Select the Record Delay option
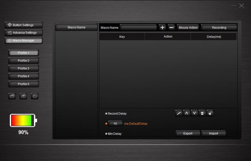Screen dimensions: 251x161 coord(116,114)
